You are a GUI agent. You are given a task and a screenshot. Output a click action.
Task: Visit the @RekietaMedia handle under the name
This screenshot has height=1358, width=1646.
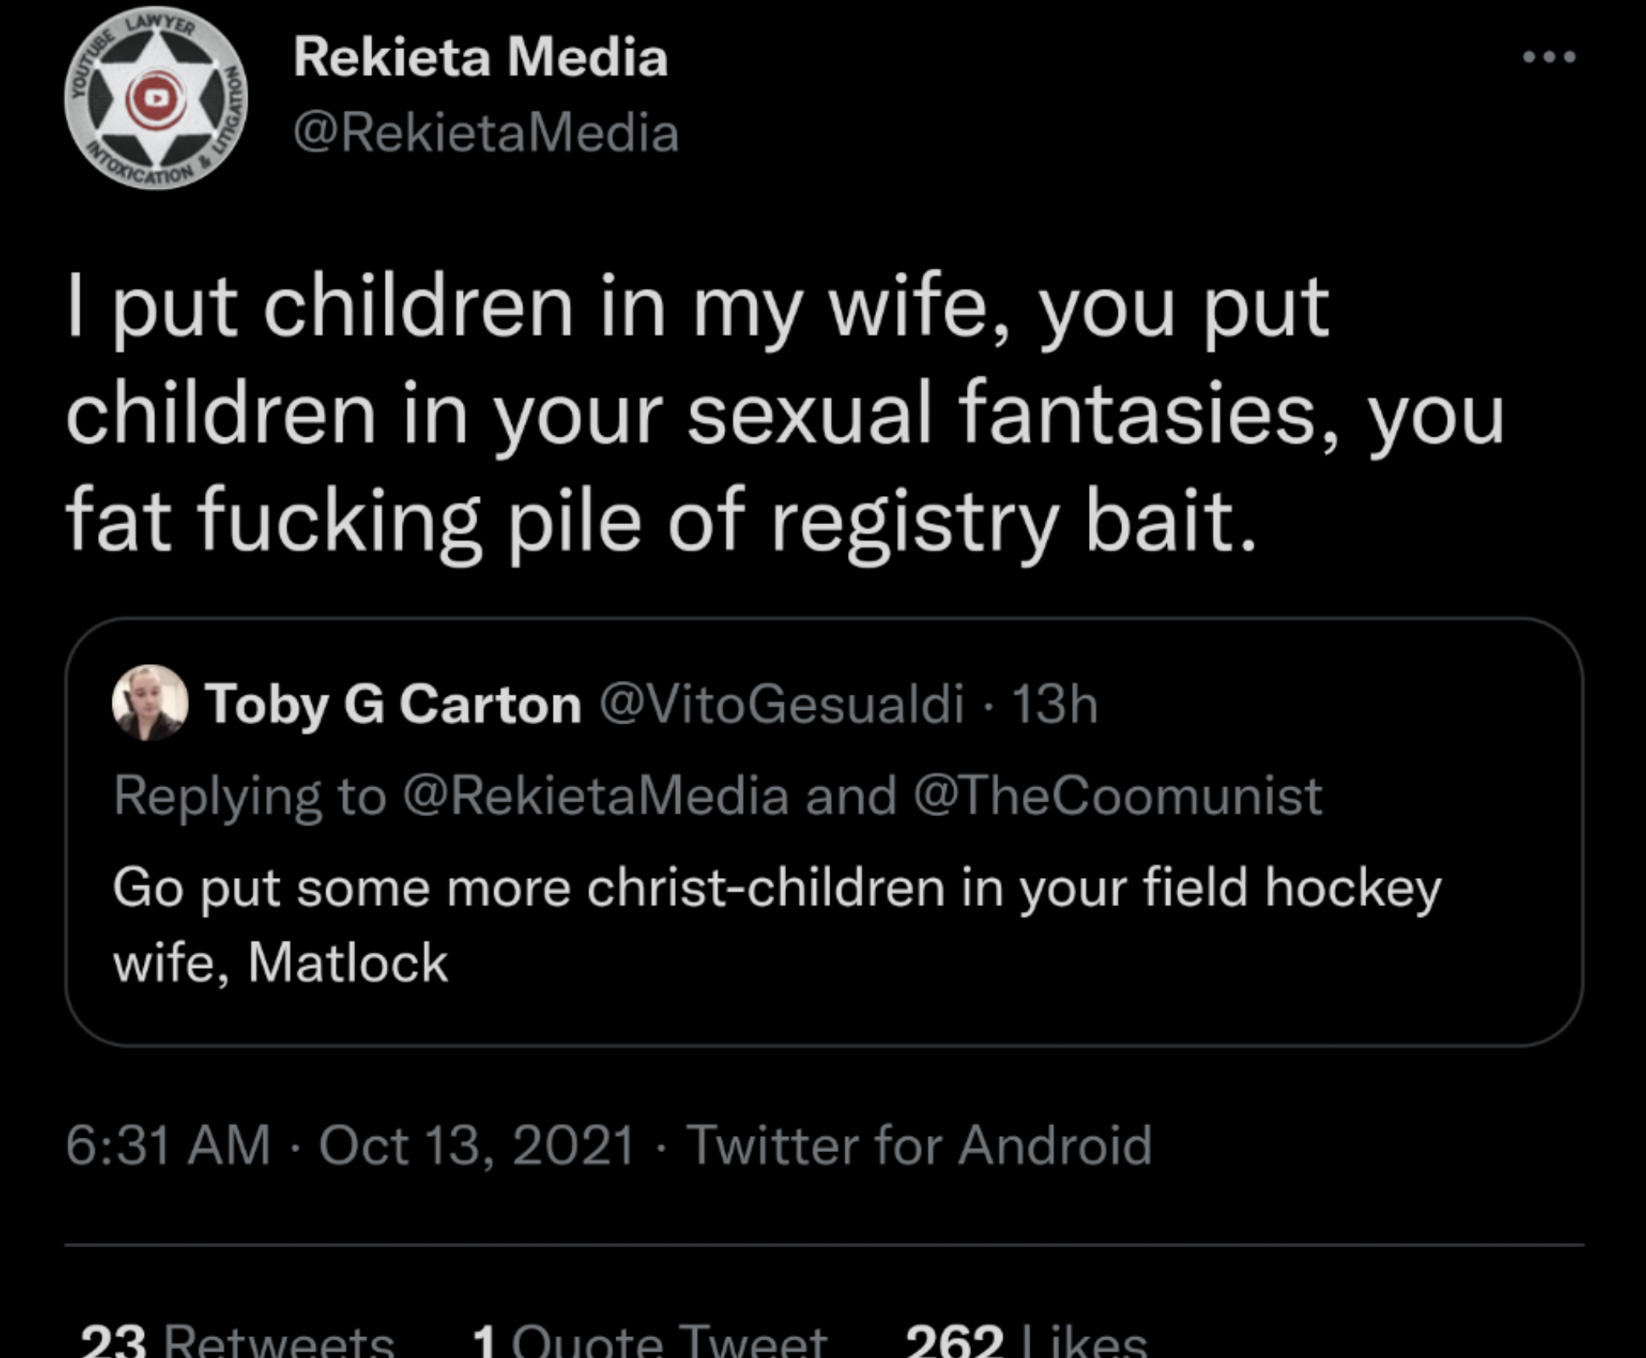pyautogui.click(x=486, y=133)
